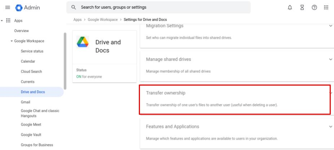Open the hourglass tasks icon

click(302, 8)
